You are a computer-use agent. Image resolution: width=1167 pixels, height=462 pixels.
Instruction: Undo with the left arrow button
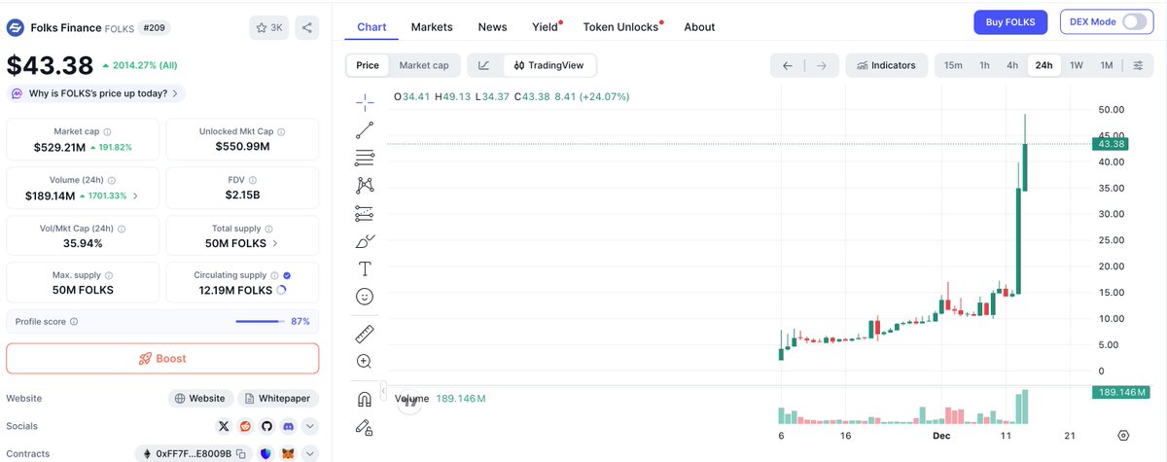[788, 65]
